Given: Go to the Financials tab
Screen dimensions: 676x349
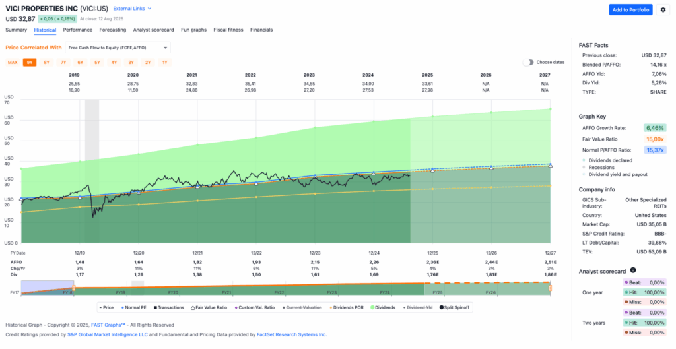Looking at the screenshot, I should 261,30.
